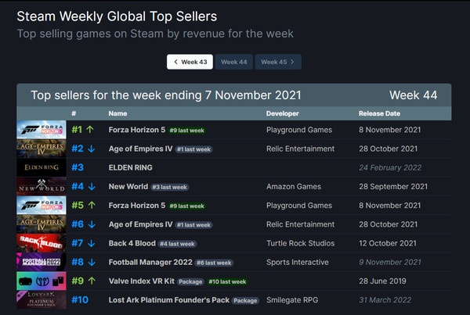Click the #3 rank number for Elden Ring
This screenshot has height=315, width=470.
78,167
